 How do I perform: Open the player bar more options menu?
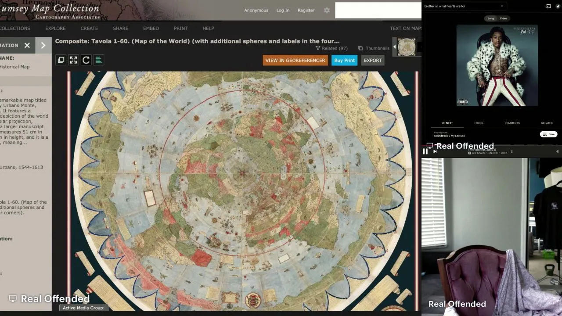[x=512, y=151]
